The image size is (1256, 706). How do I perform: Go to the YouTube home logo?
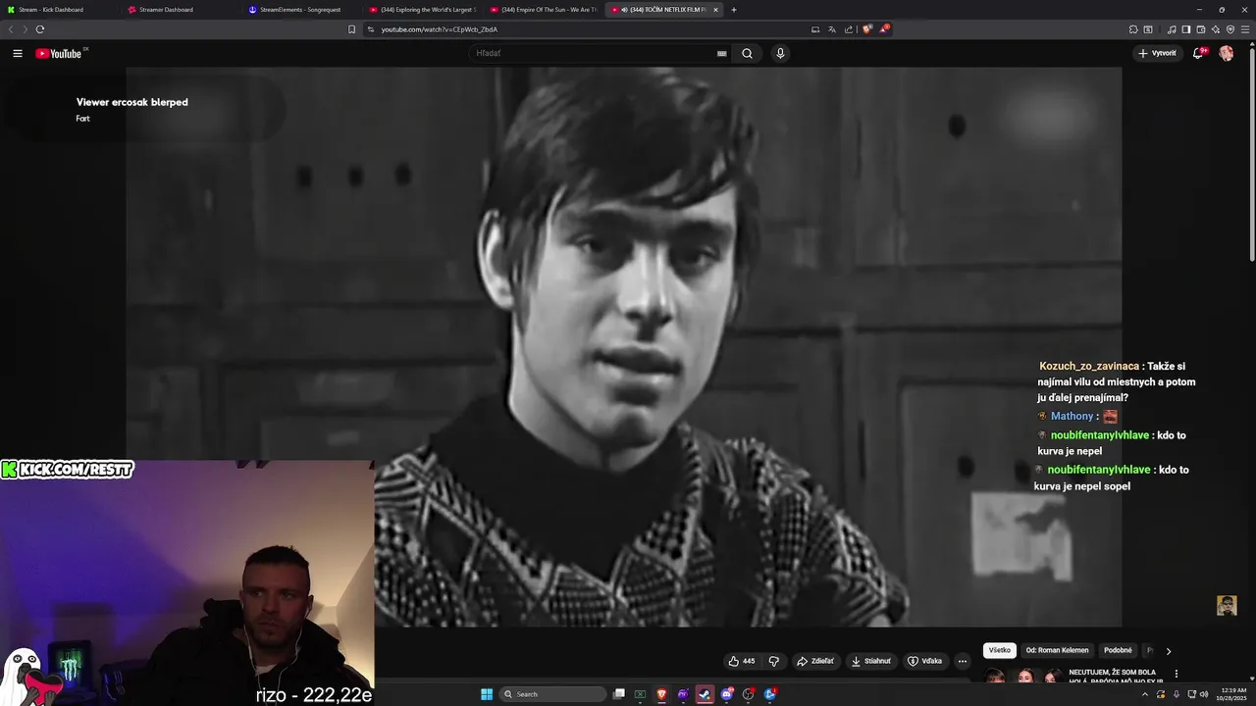(59, 53)
